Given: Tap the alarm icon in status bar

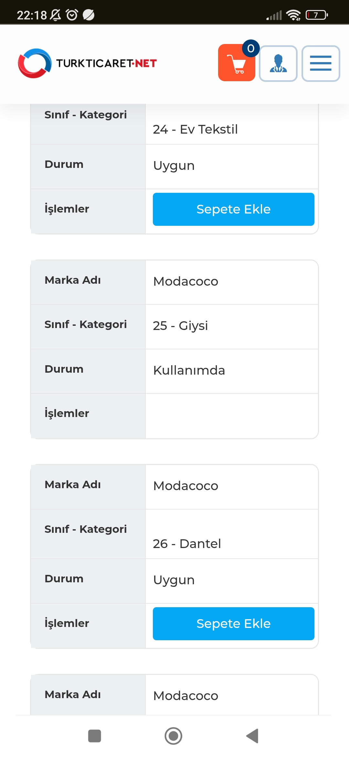Looking at the screenshot, I should point(72,15).
